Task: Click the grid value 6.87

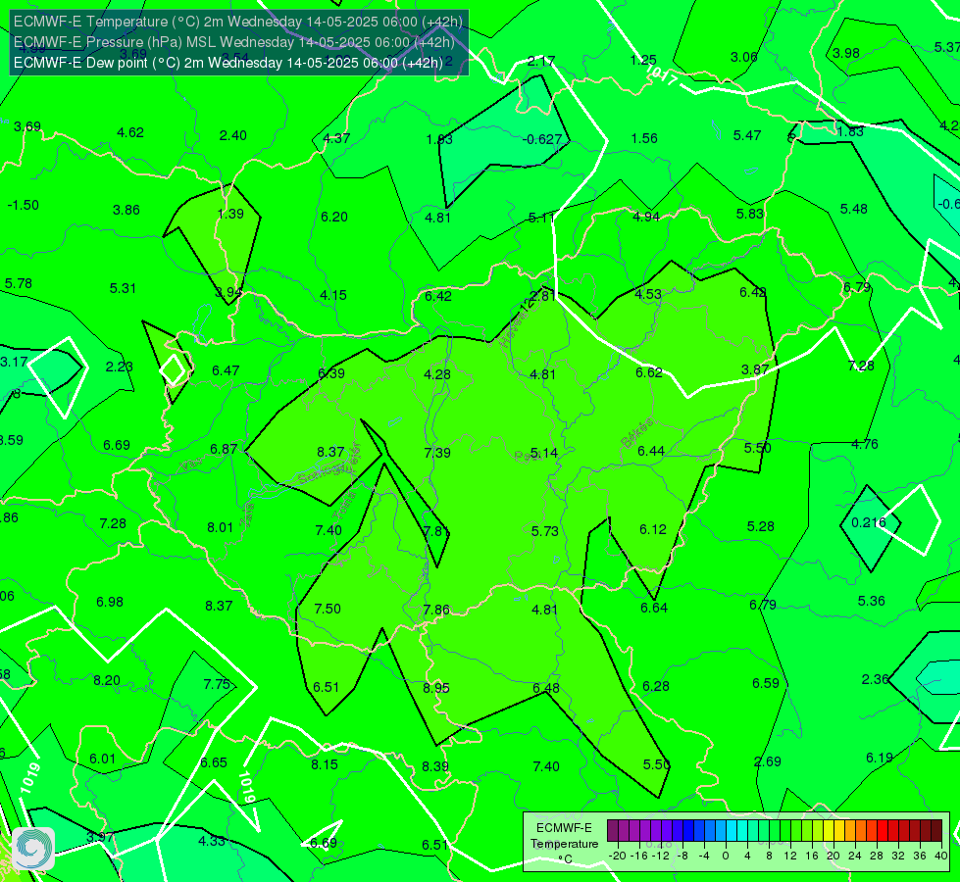Action: [224, 449]
